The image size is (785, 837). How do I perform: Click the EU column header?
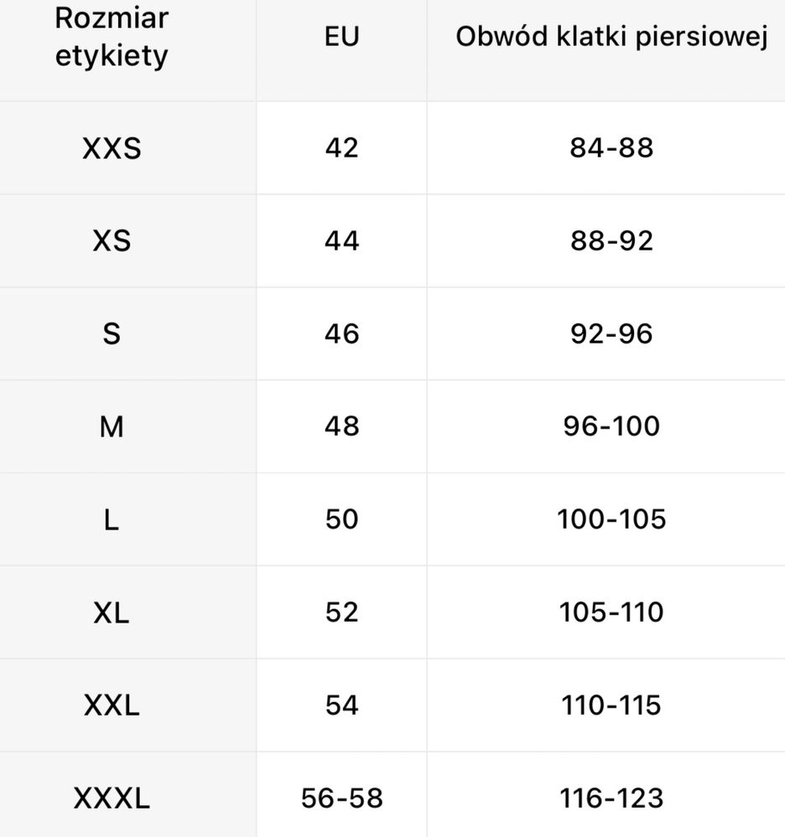(342, 37)
